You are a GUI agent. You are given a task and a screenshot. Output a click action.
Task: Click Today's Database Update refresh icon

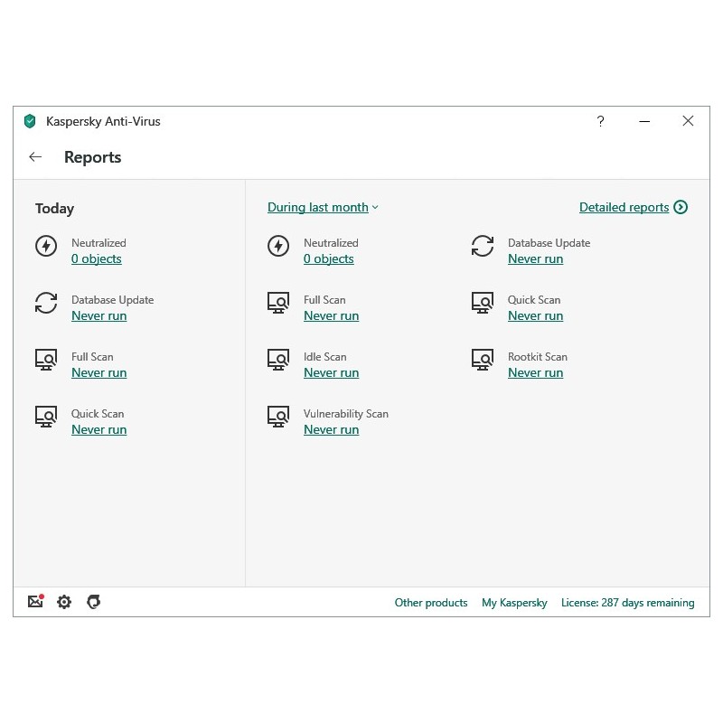(x=46, y=303)
